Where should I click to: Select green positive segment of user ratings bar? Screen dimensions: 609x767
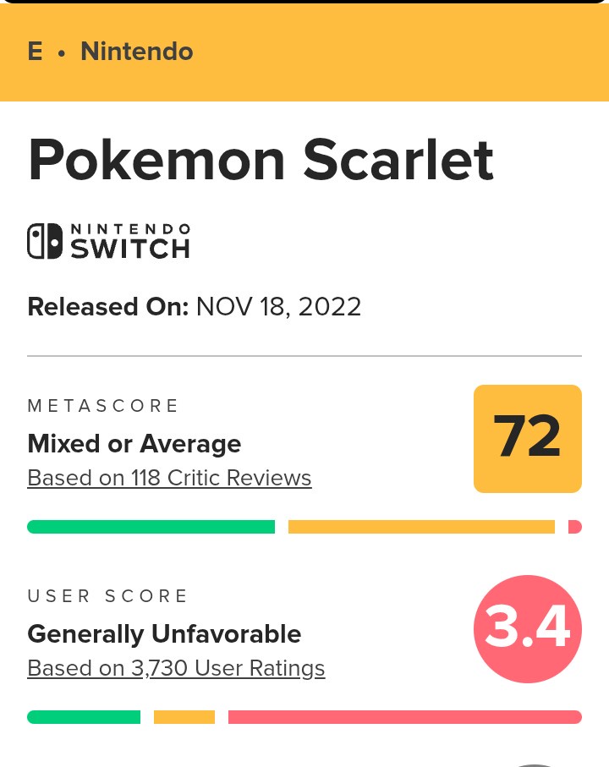click(84, 717)
